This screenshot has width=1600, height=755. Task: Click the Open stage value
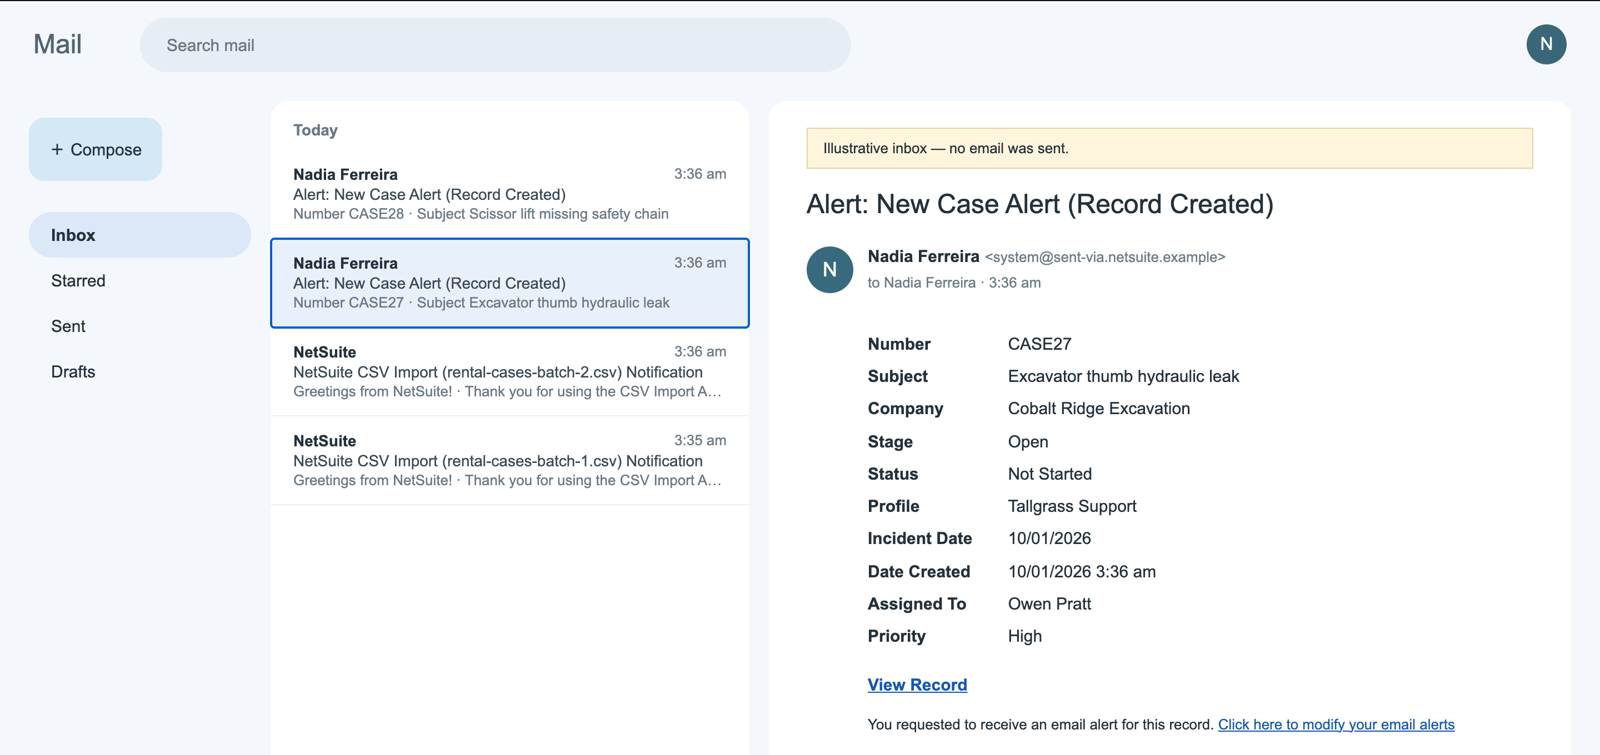point(1027,441)
